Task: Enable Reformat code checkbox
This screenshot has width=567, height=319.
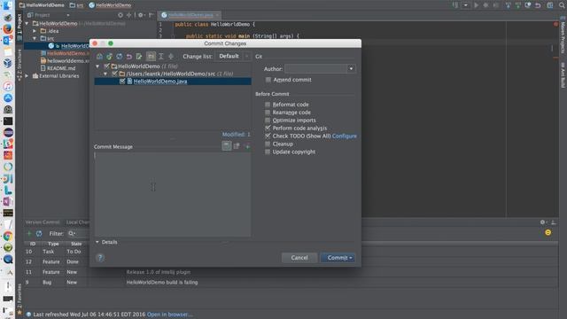Action: [x=268, y=105]
